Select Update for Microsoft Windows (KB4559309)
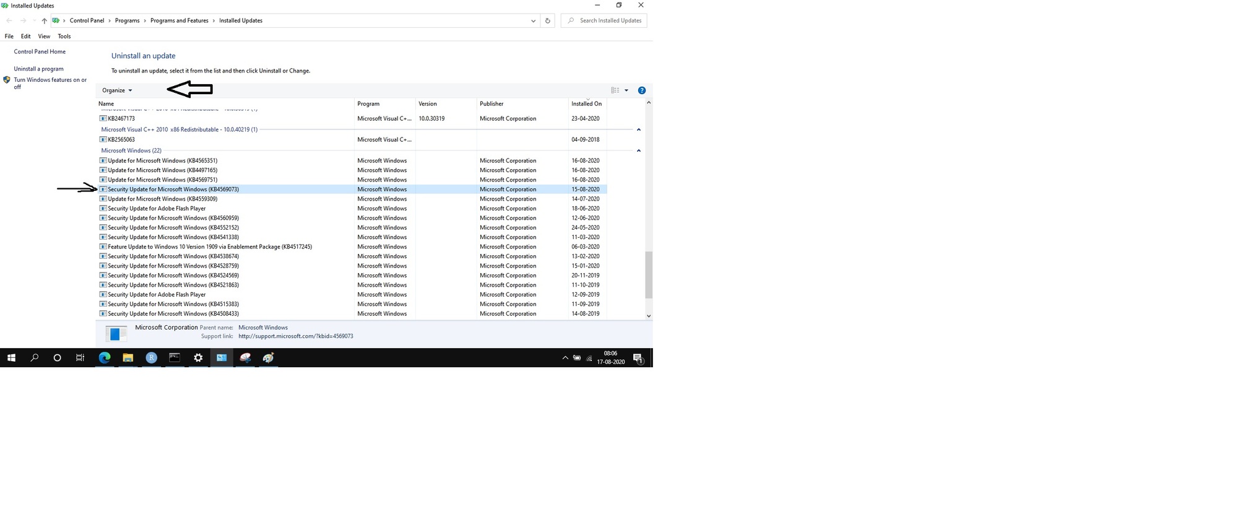1238x527 pixels. click(x=352, y=199)
